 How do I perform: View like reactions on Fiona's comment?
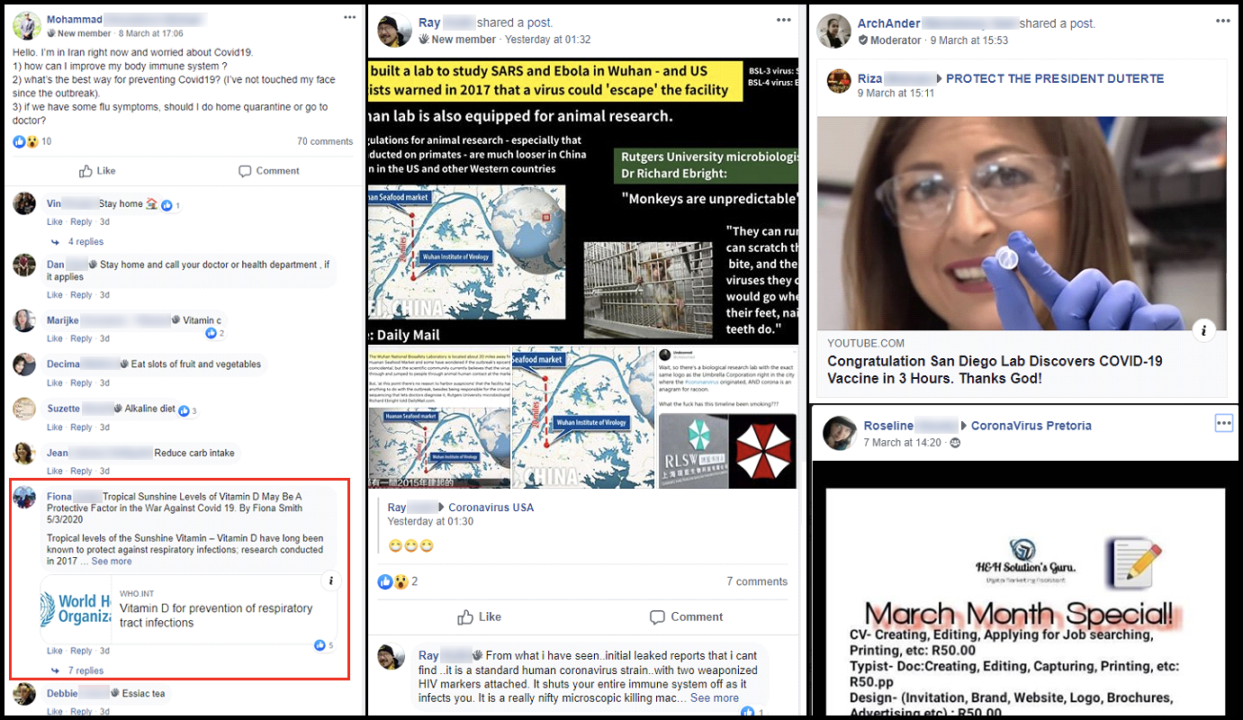click(324, 645)
